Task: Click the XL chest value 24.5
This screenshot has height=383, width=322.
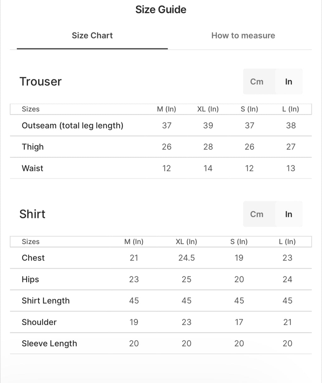Action: 186,258
